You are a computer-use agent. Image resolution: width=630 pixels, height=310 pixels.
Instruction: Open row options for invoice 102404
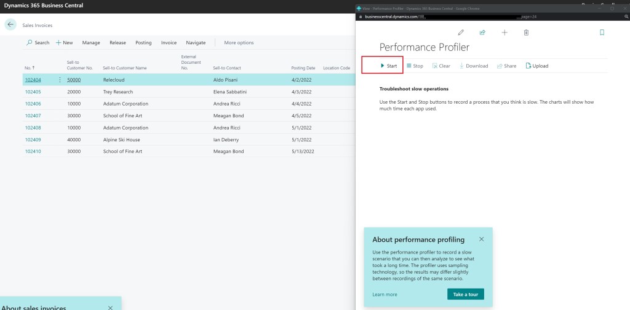[x=60, y=80]
